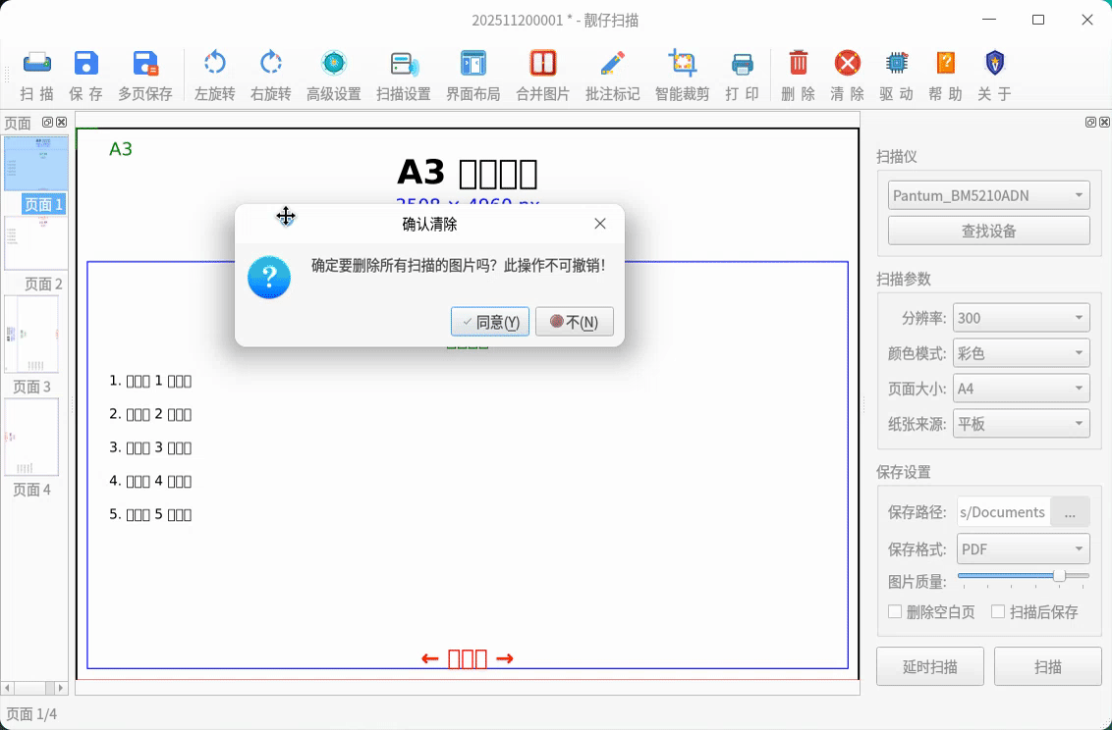Rotate right with 右旋转
Screen dimensions: 1112x730
[271, 75]
